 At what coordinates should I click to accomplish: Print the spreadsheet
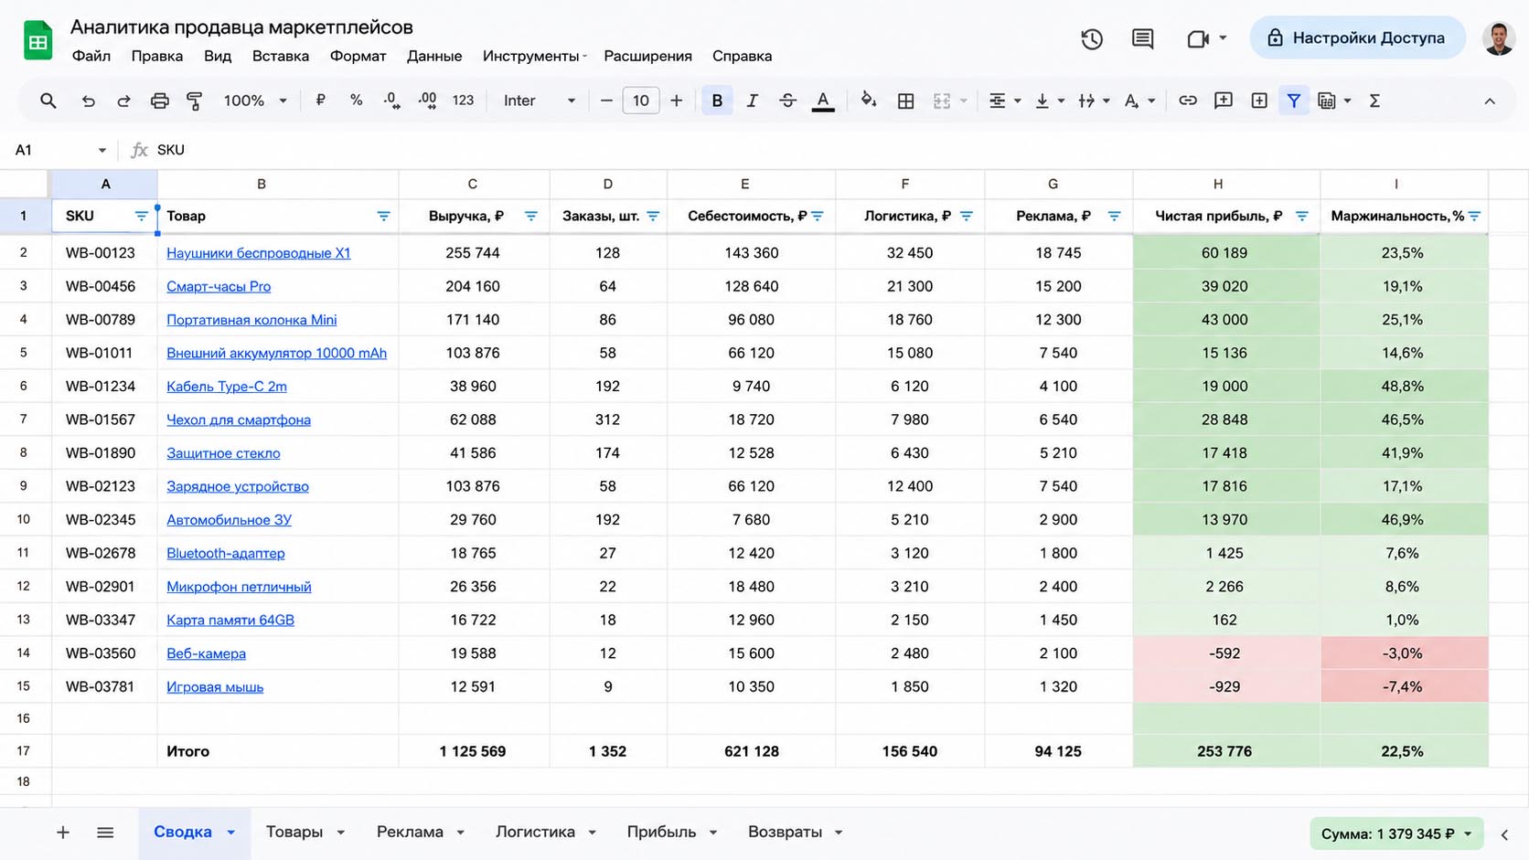[x=159, y=101]
